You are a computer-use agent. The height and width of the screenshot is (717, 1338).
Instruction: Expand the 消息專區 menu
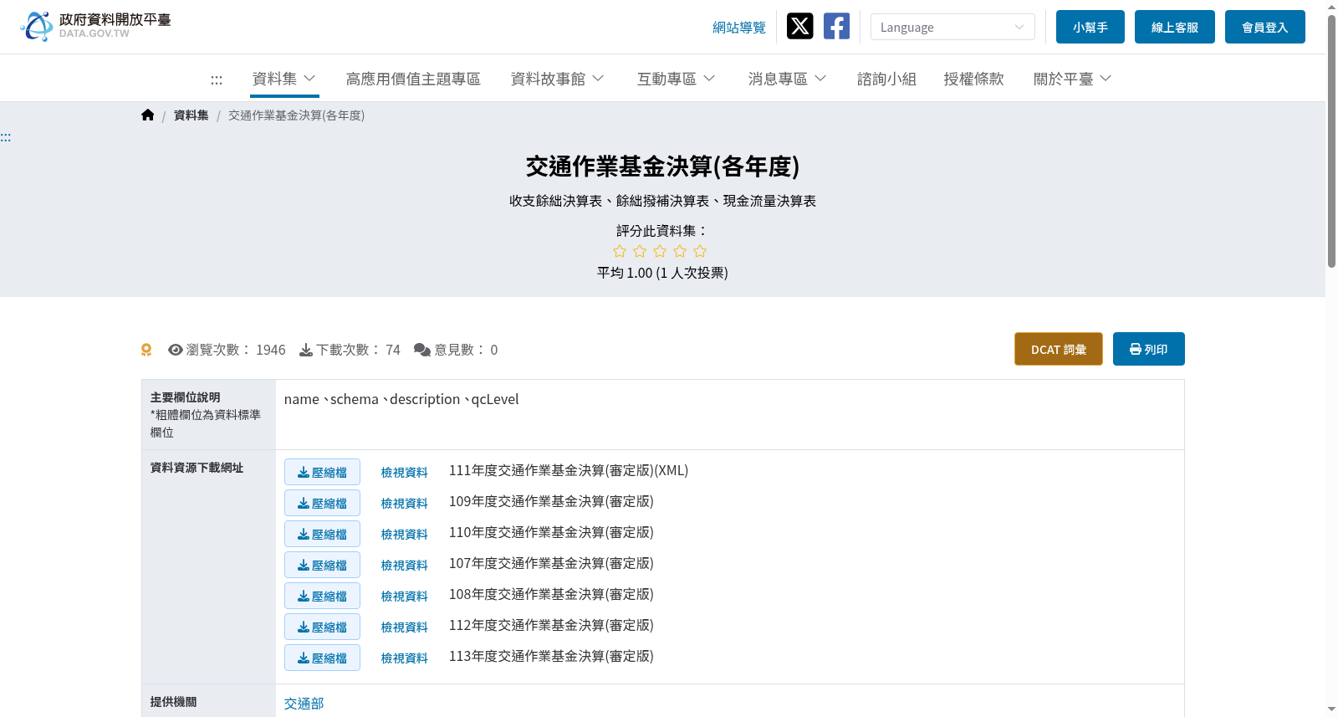point(787,79)
